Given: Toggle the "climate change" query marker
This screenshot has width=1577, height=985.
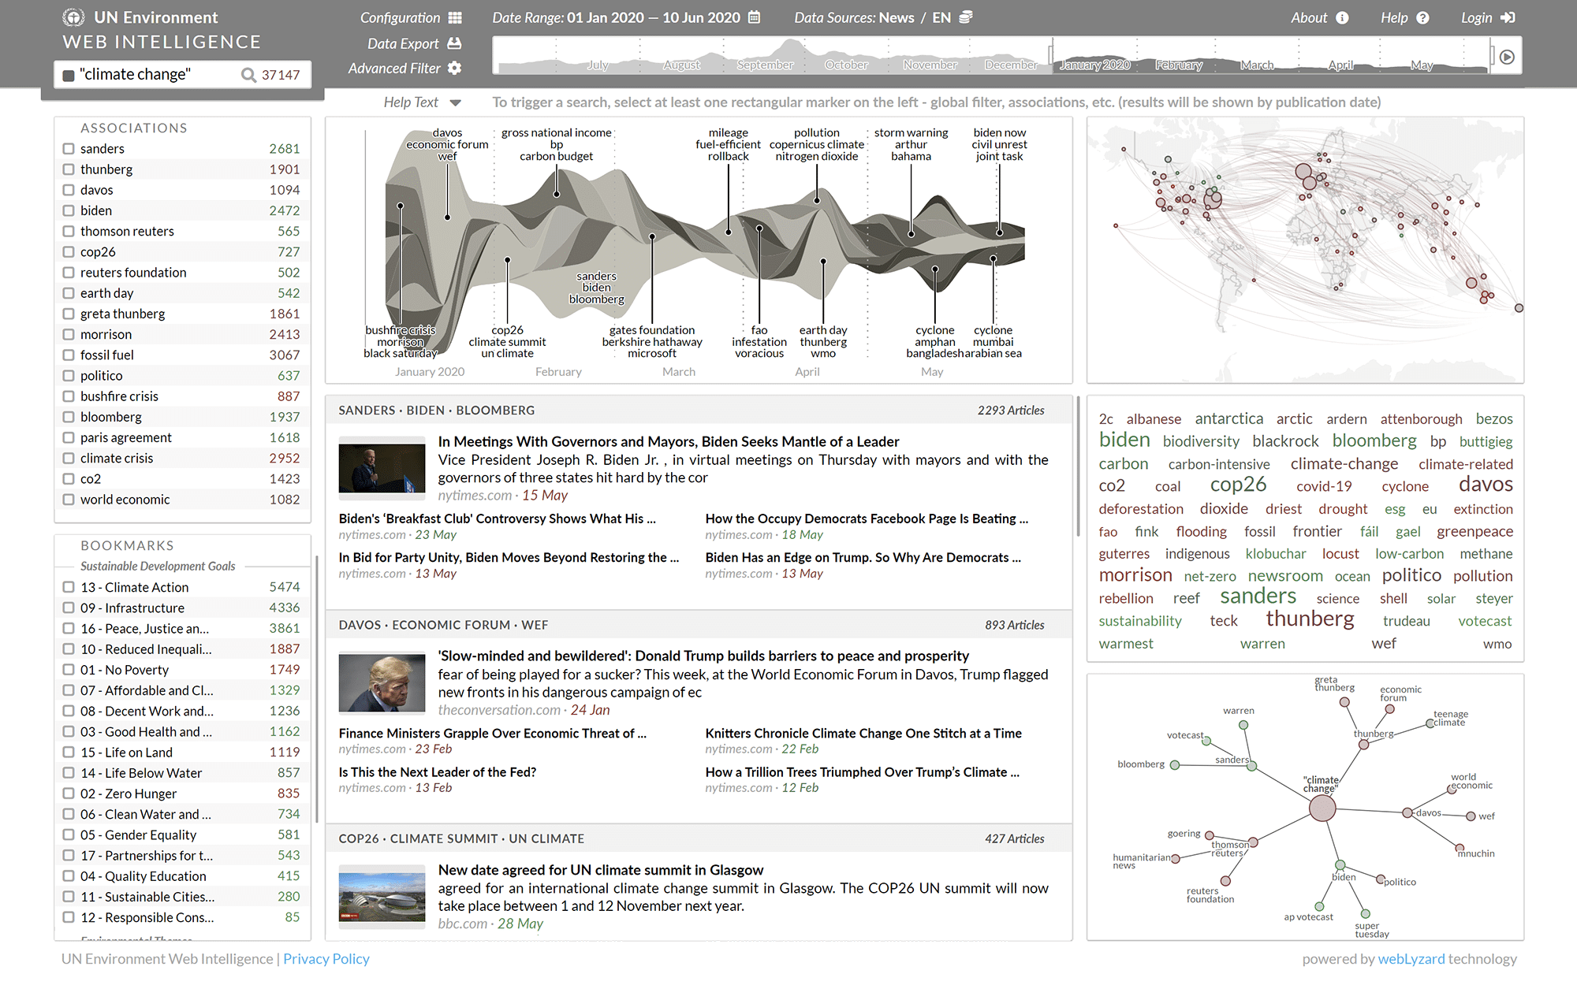Looking at the screenshot, I should (x=69, y=75).
